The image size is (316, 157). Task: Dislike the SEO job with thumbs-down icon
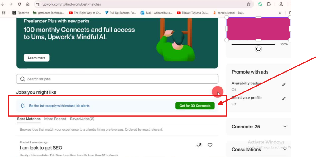point(199,145)
